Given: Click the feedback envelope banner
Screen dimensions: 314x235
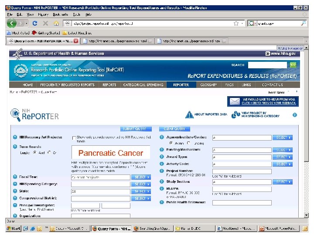Looking at the screenshot, I should [263, 101].
